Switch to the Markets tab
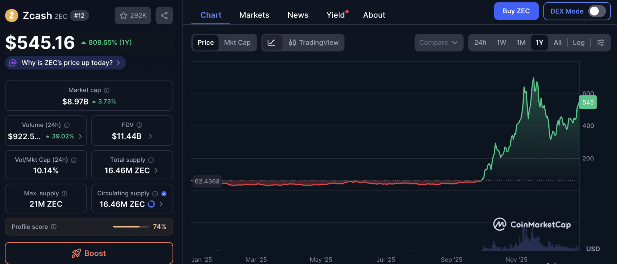This screenshot has height=264, width=617. click(x=254, y=15)
